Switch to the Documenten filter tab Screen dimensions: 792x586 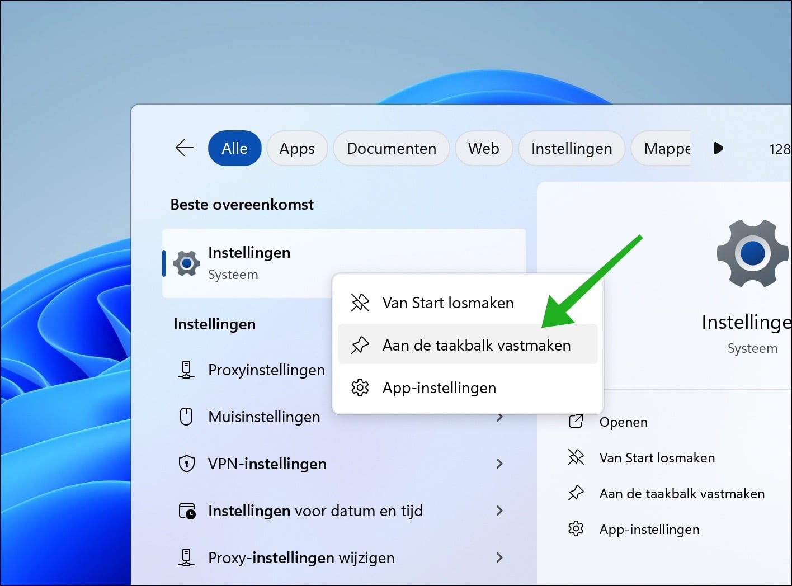click(x=391, y=148)
